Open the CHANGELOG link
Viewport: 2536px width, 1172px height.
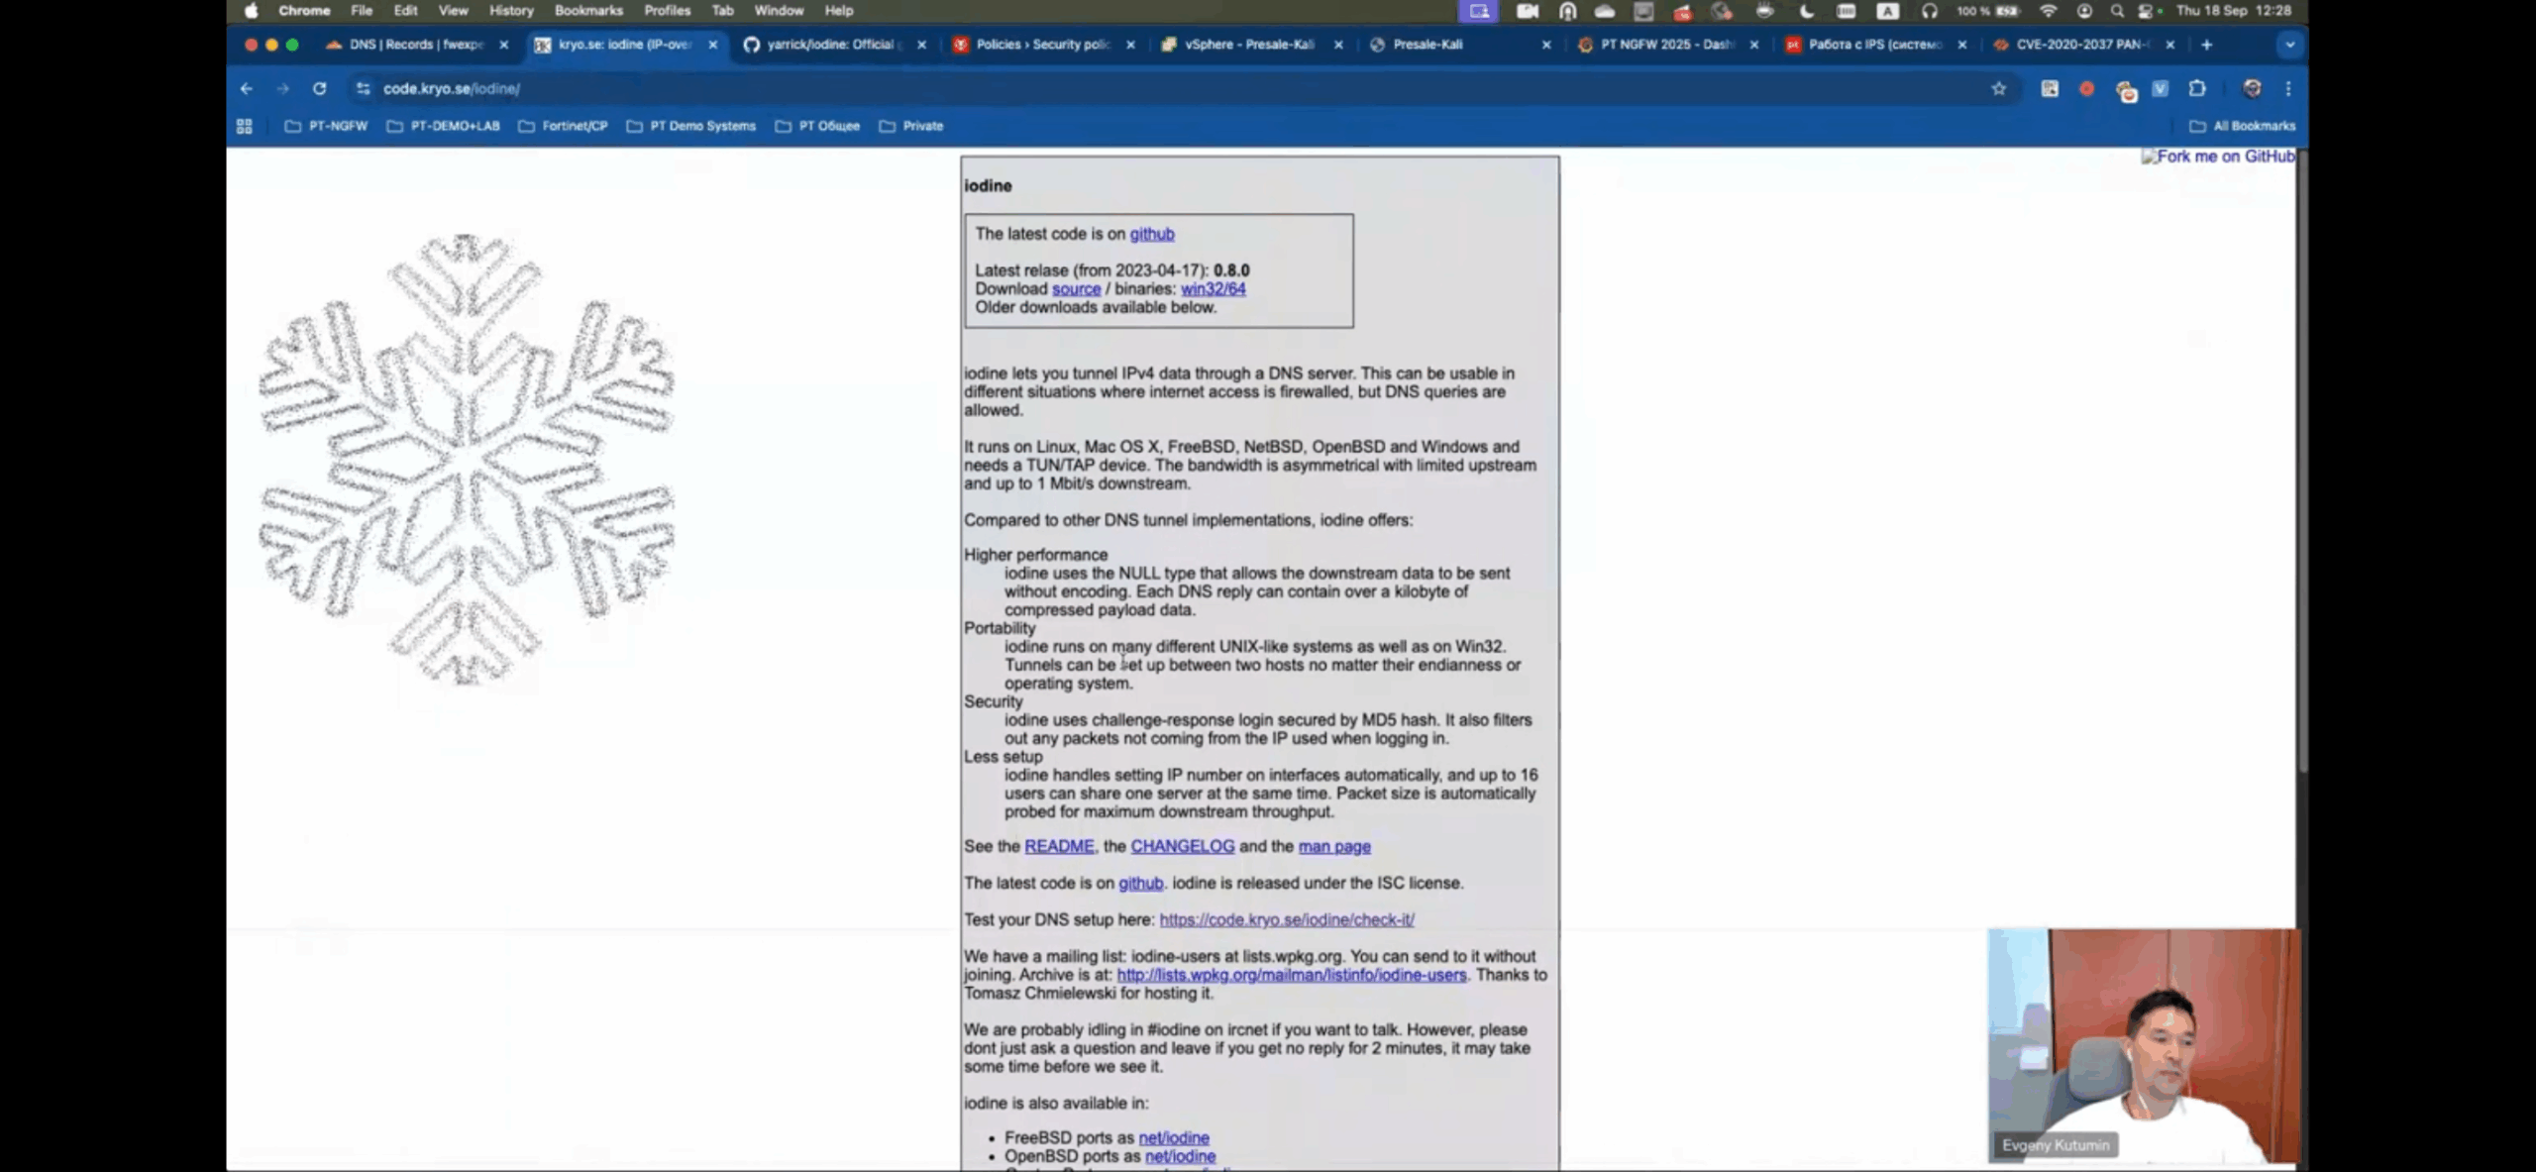(x=1182, y=846)
